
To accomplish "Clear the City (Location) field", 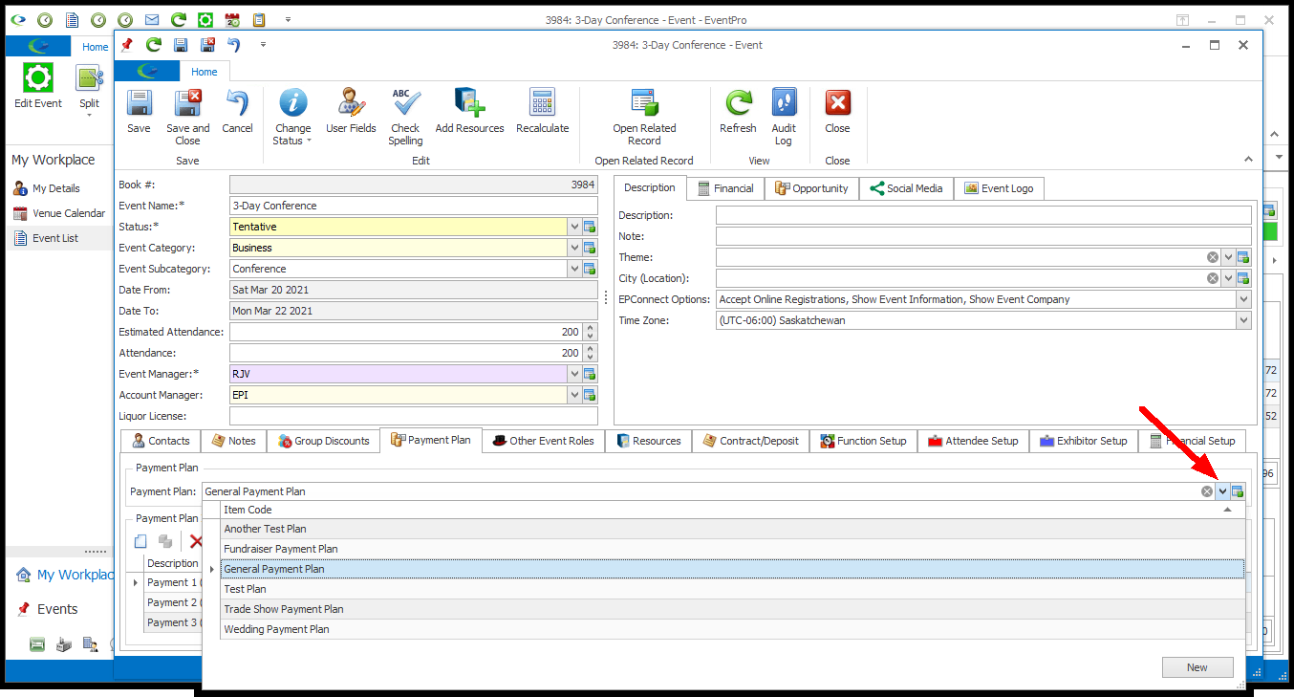I will pos(1213,278).
